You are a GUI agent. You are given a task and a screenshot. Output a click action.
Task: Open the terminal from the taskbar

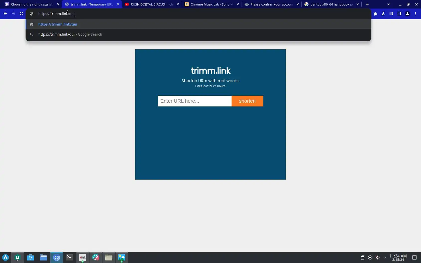70,257
